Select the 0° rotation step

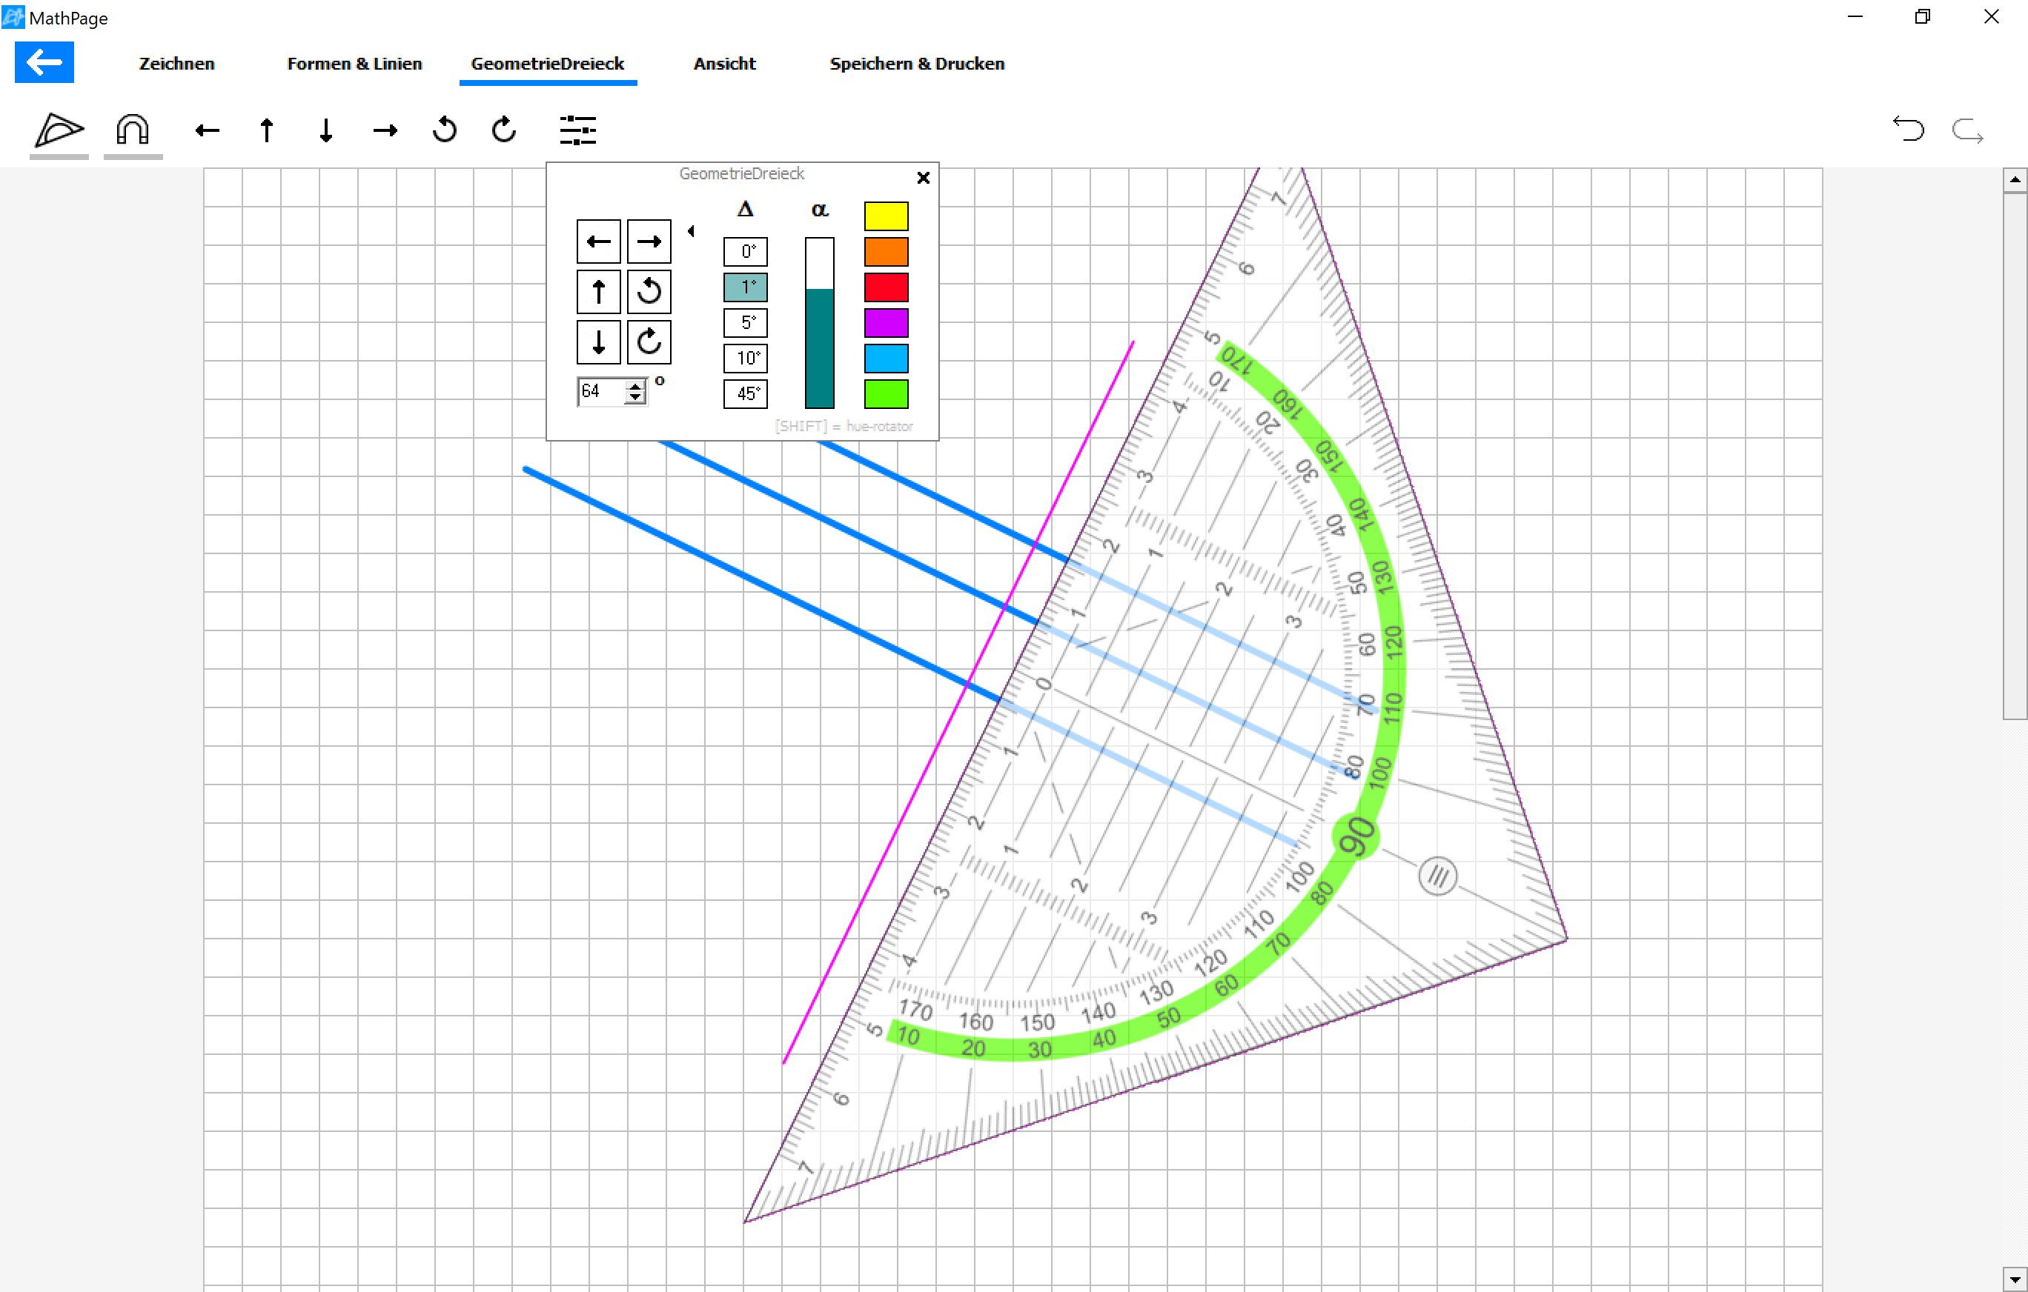coord(746,251)
